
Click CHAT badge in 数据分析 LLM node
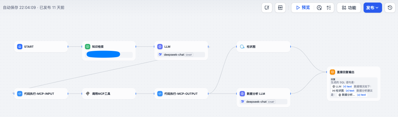coord(271,102)
